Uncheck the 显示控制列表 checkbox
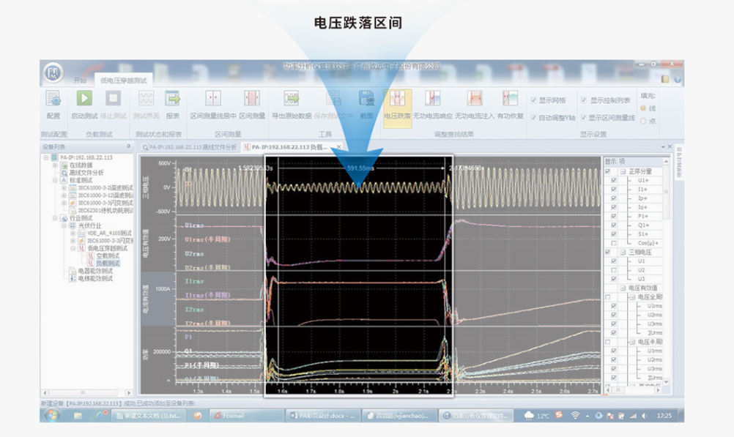This screenshot has width=734, height=437. [x=584, y=100]
